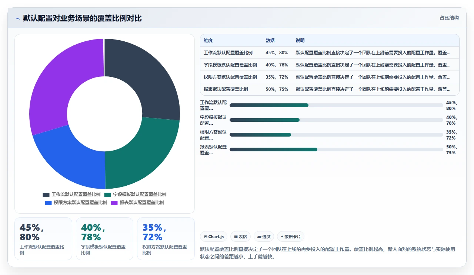The image size is (474, 275).
Task: Click table value 50%，75%
Action: point(277,89)
